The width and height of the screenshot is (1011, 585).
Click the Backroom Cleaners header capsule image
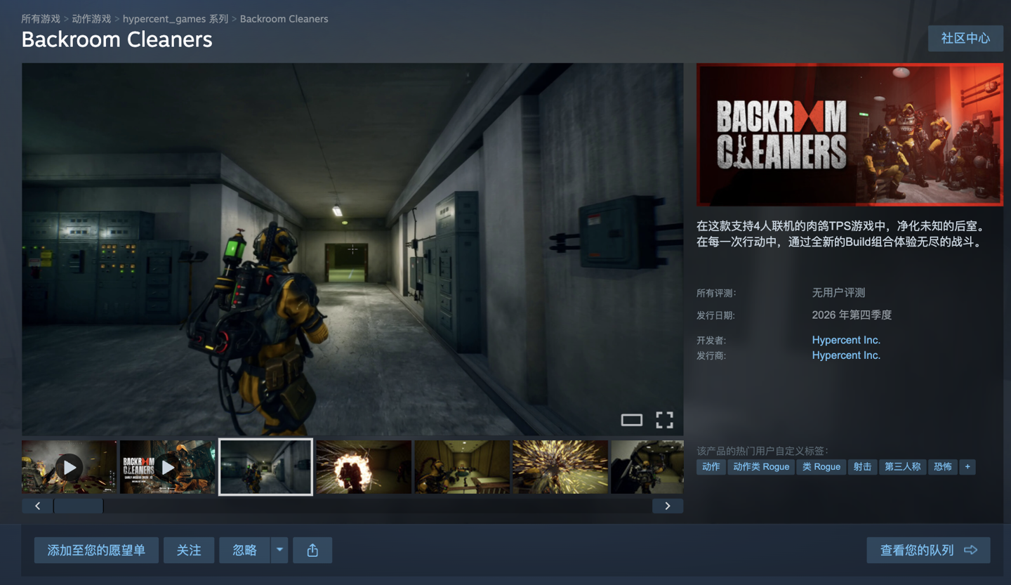pos(850,134)
